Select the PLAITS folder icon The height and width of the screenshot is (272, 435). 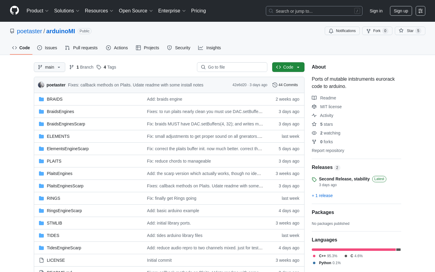[41, 161]
